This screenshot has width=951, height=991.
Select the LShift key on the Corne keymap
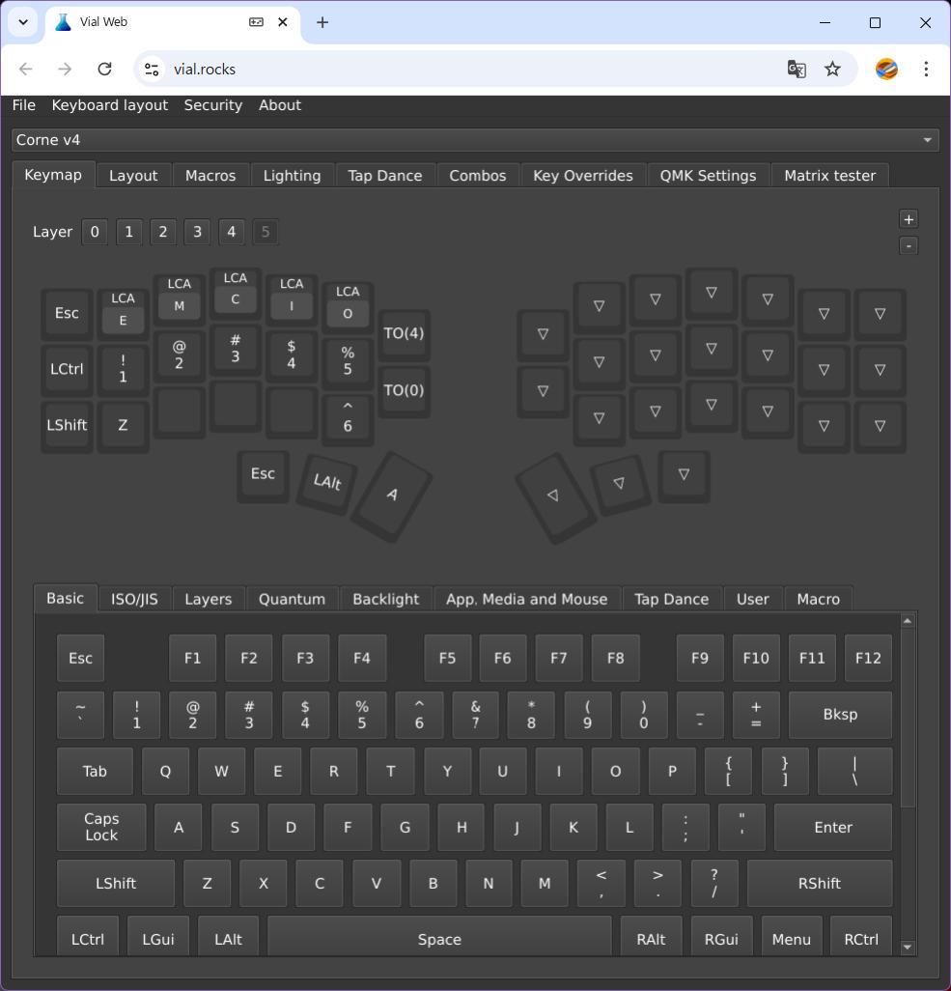[x=67, y=425]
